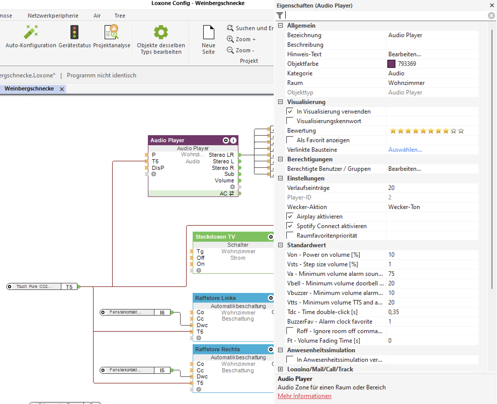Collapse the Standardwert section
This screenshot has width=497, height=404.
(280, 245)
